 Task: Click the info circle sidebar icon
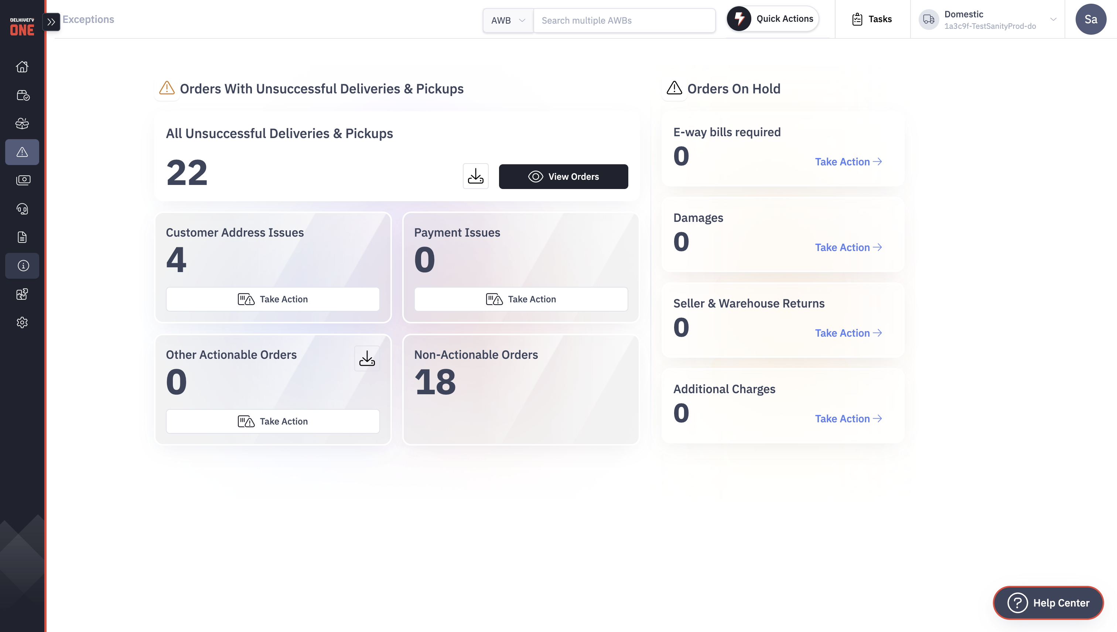pos(22,266)
